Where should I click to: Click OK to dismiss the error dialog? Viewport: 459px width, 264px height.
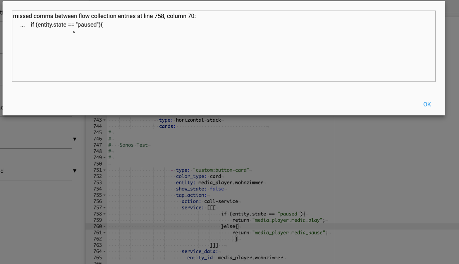pos(427,104)
